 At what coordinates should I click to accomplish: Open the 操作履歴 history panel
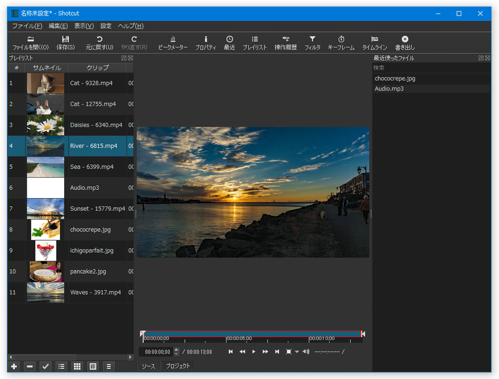click(286, 43)
